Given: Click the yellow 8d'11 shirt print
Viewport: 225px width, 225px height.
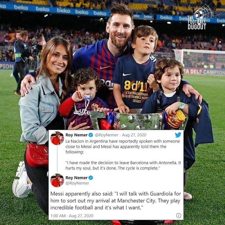Looking at the screenshot, I should (x=135, y=86).
